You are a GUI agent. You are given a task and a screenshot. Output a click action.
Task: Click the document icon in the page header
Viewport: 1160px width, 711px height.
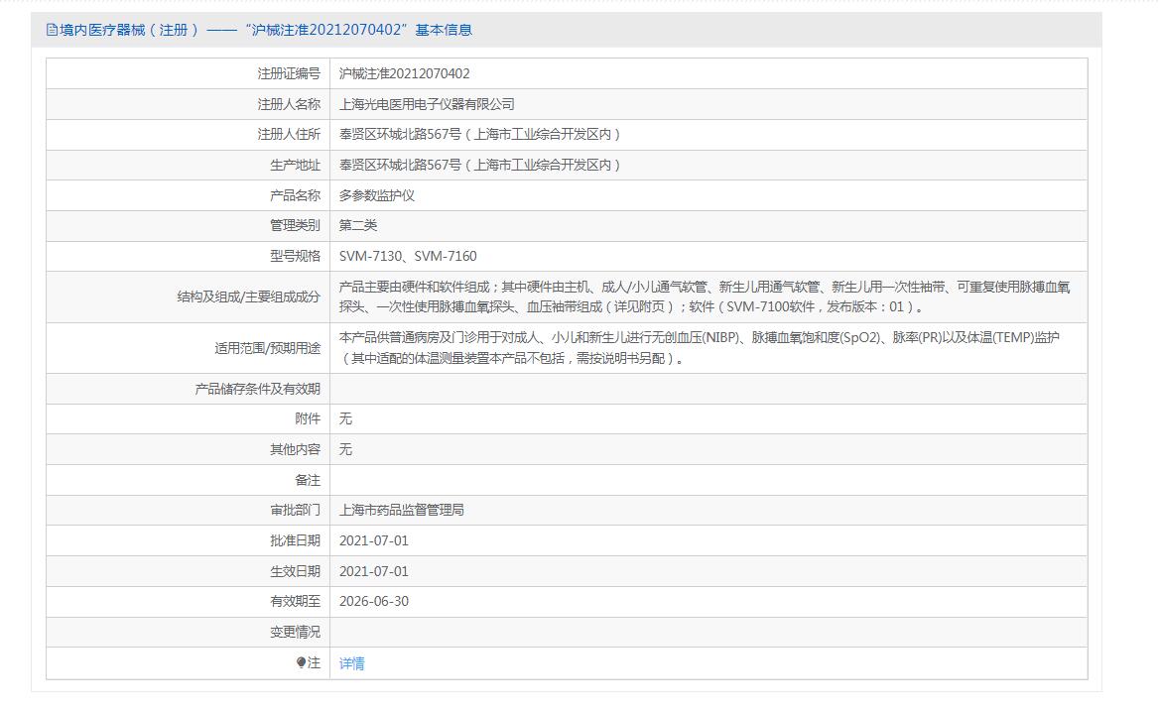(52, 30)
